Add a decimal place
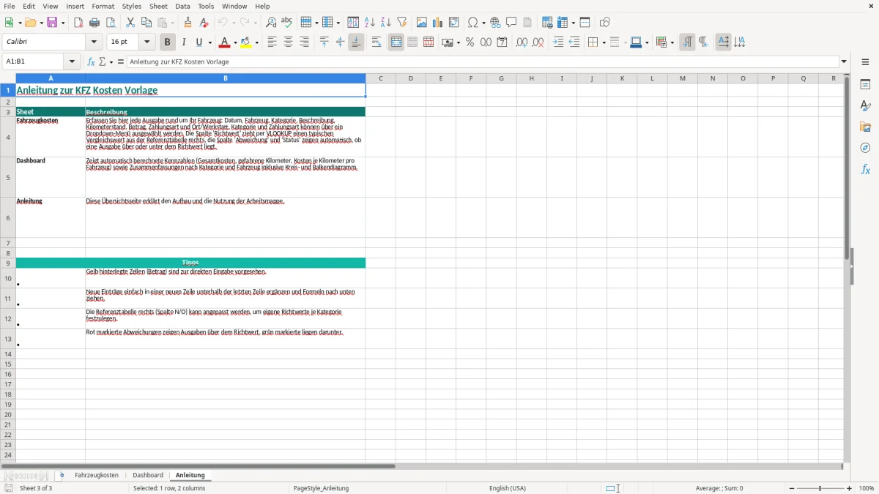This screenshot has width=879, height=494. 522,42
